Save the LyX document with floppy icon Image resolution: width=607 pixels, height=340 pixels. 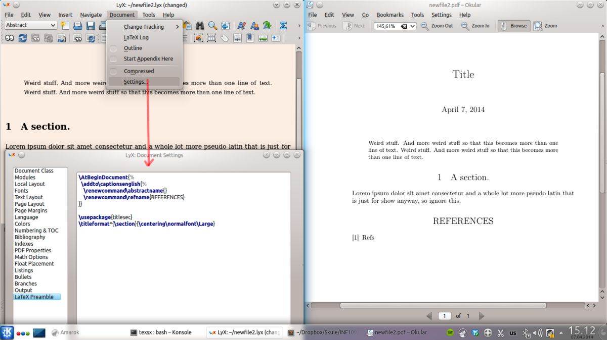point(91,25)
